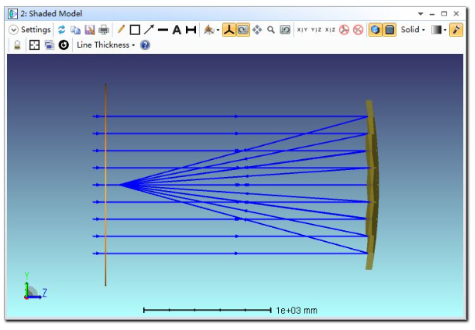This screenshot has width=475, height=330.
Task: Open the Solid display mode dropdown
Action: (412, 30)
